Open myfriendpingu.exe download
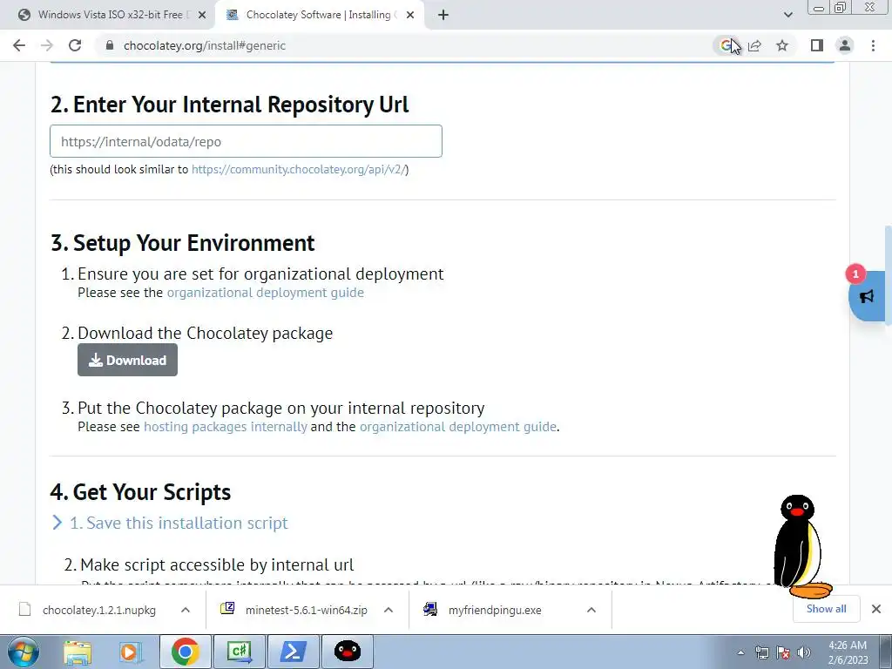This screenshot has width=892, height=669. (483, 610)
